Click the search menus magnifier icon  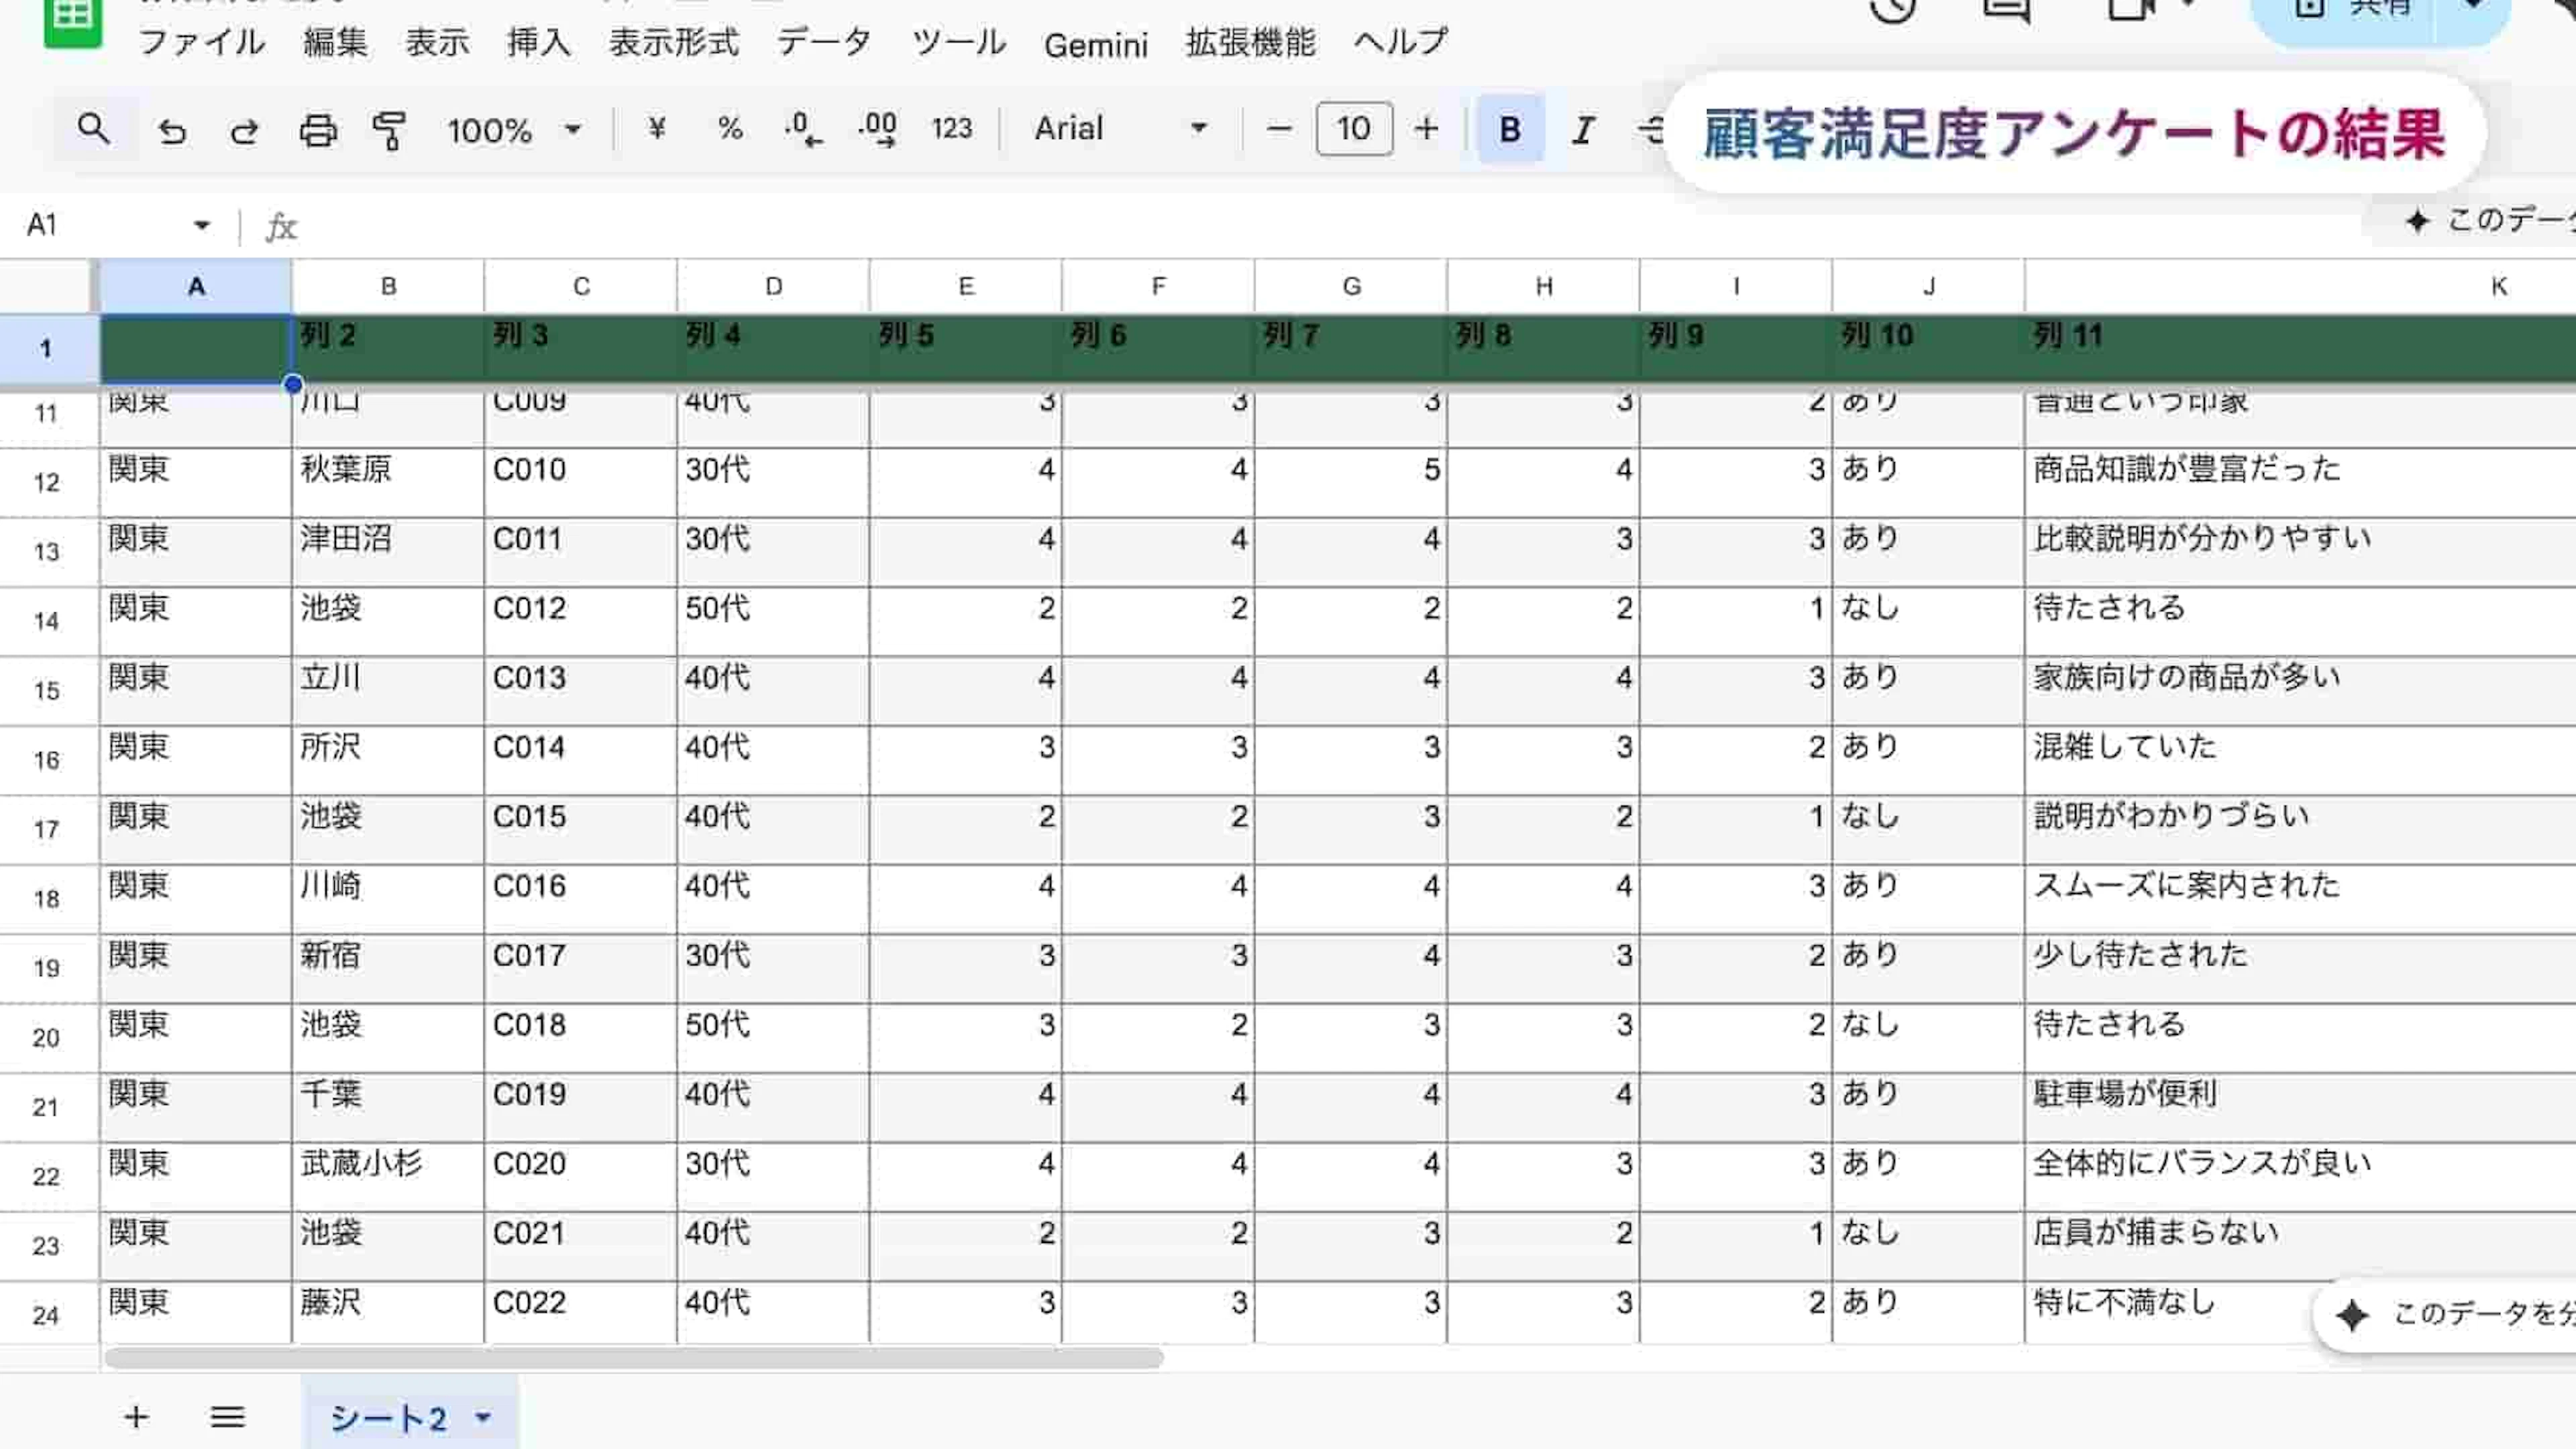pos(93,129)
